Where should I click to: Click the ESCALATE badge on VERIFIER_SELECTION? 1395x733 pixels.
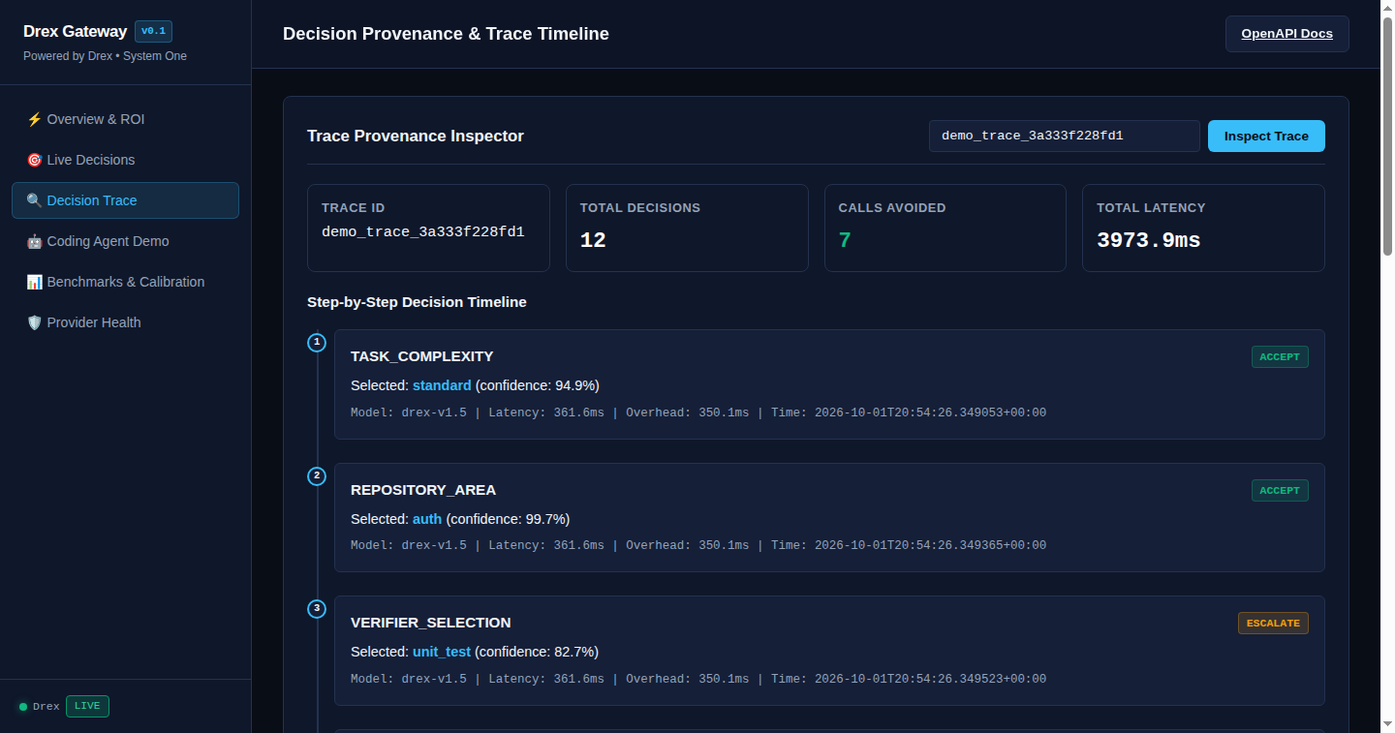click(1273, 623)
